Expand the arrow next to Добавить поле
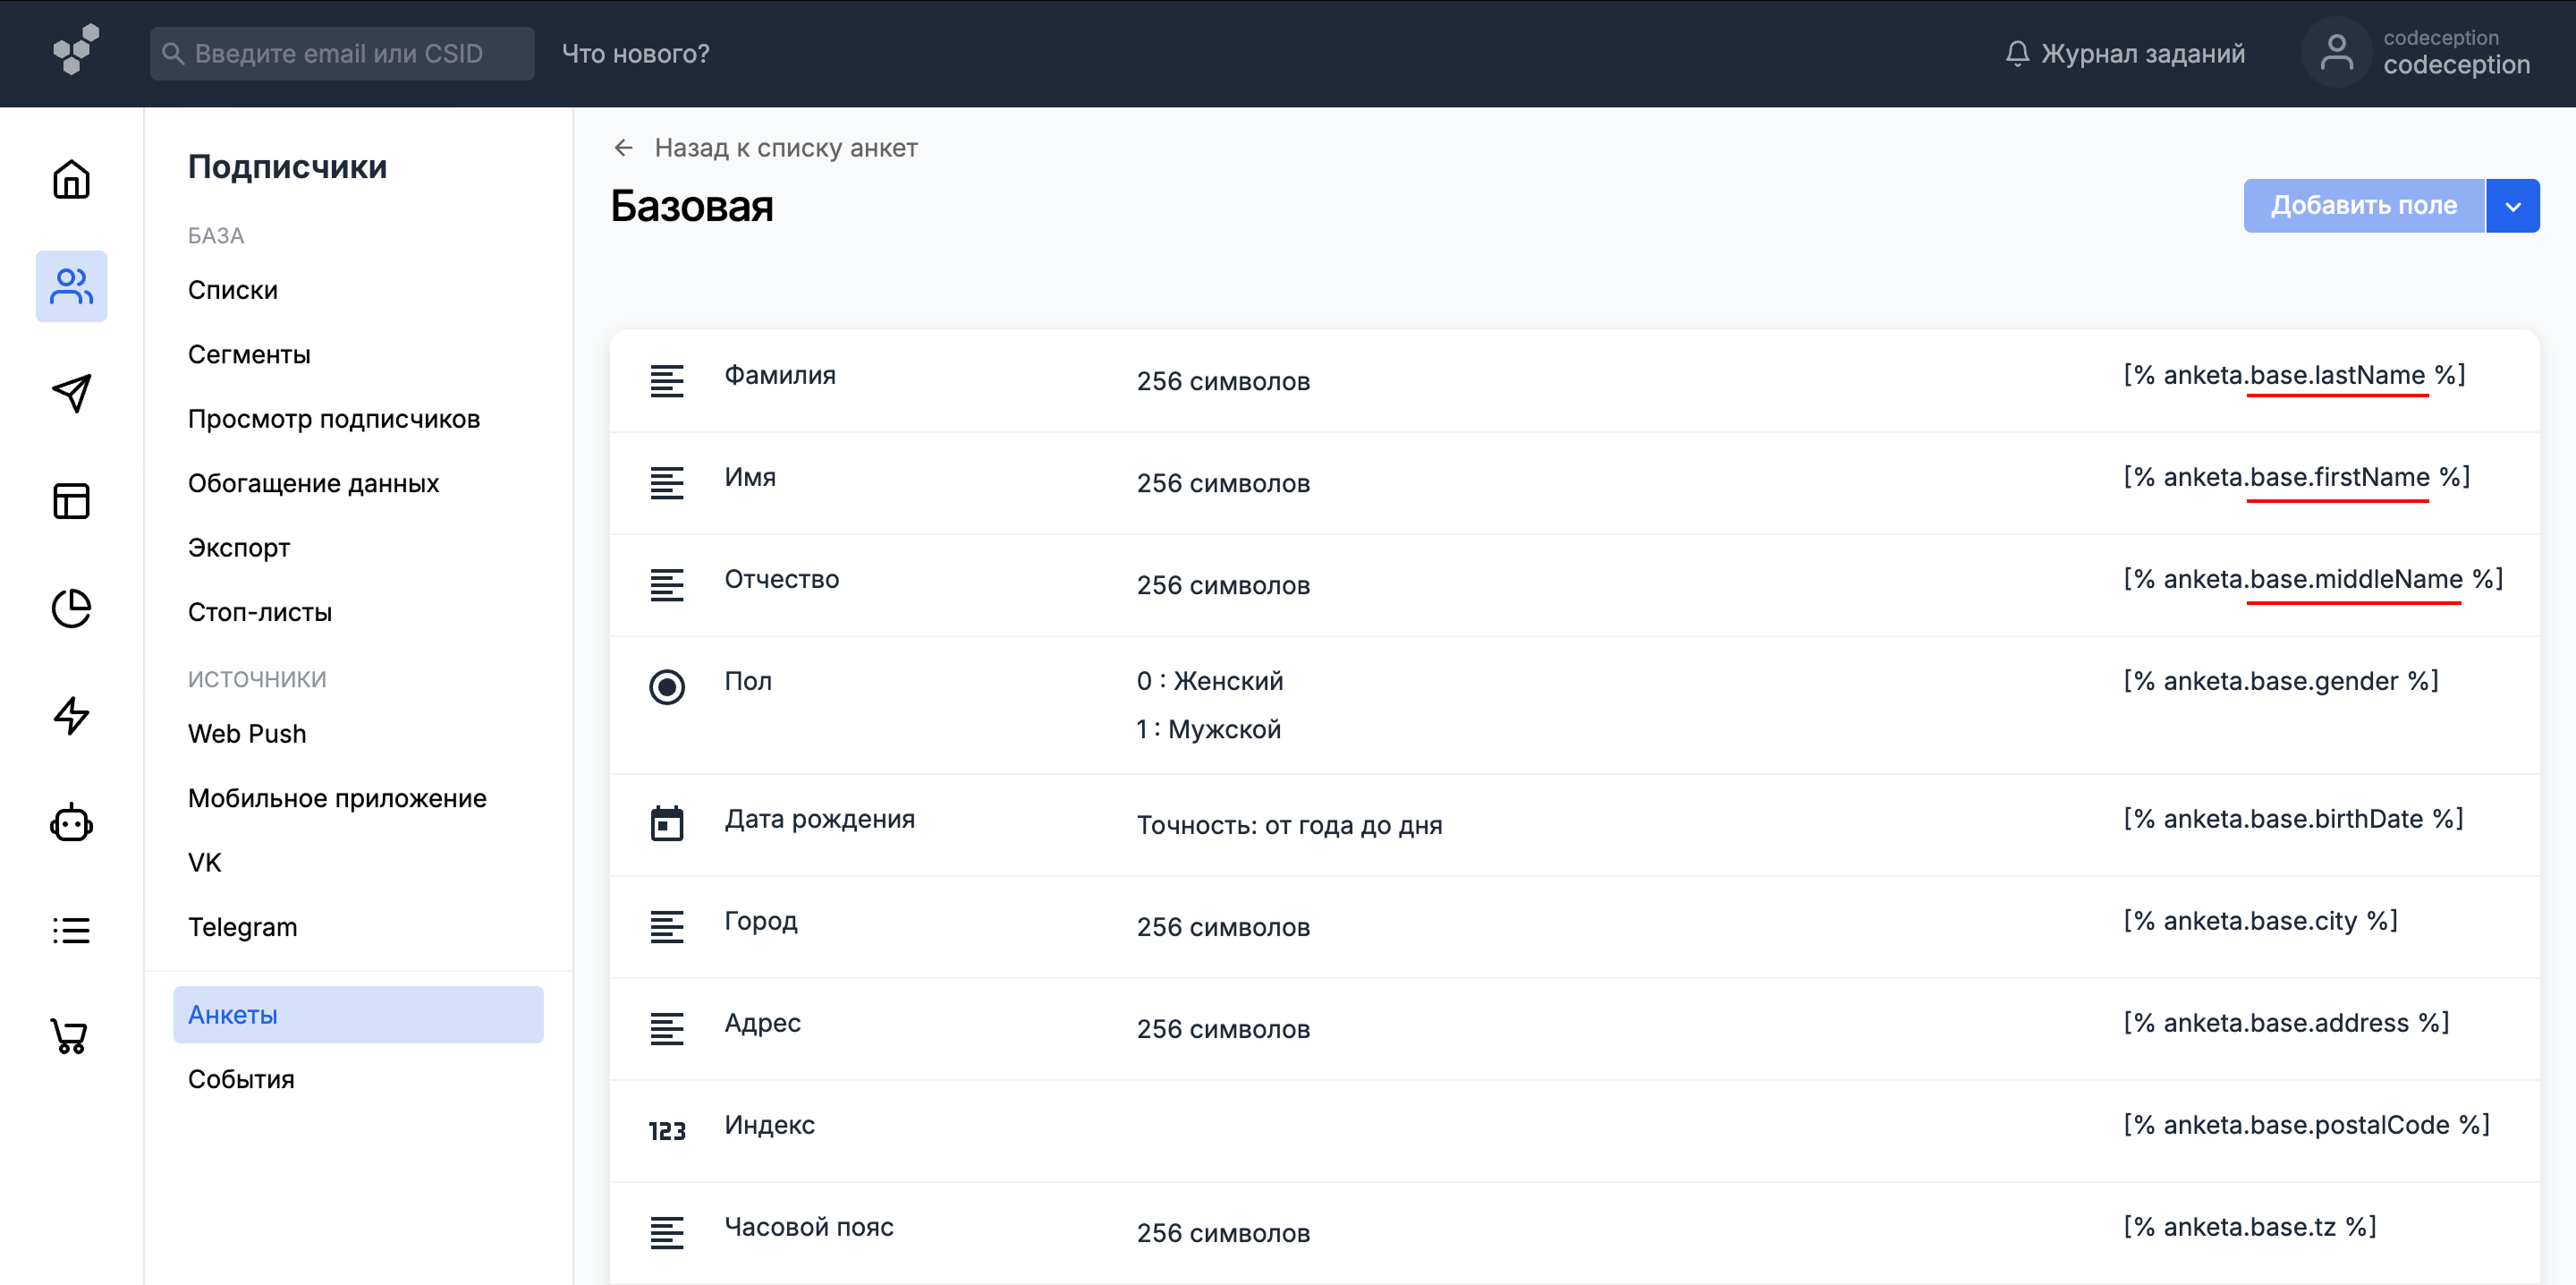 point(2512,206)
